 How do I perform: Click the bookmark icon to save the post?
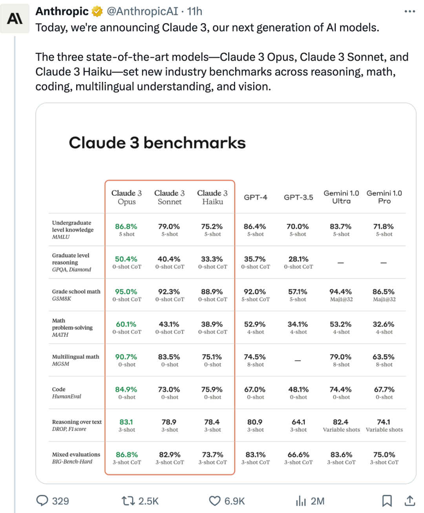(x=388, y=501)
